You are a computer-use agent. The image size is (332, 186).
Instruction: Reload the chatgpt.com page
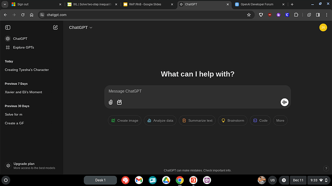pyautogui.click(x=23, y=15)
